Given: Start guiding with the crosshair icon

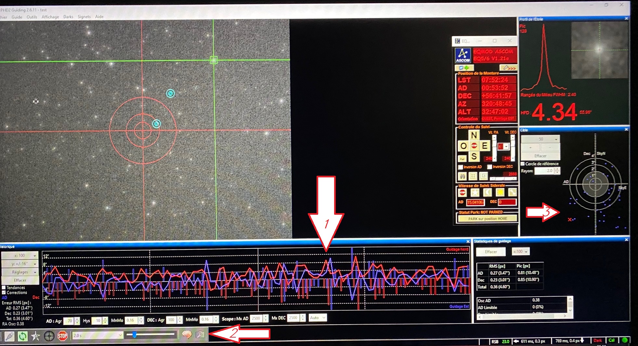Looking at the screenshot, I should coord(49,336).
